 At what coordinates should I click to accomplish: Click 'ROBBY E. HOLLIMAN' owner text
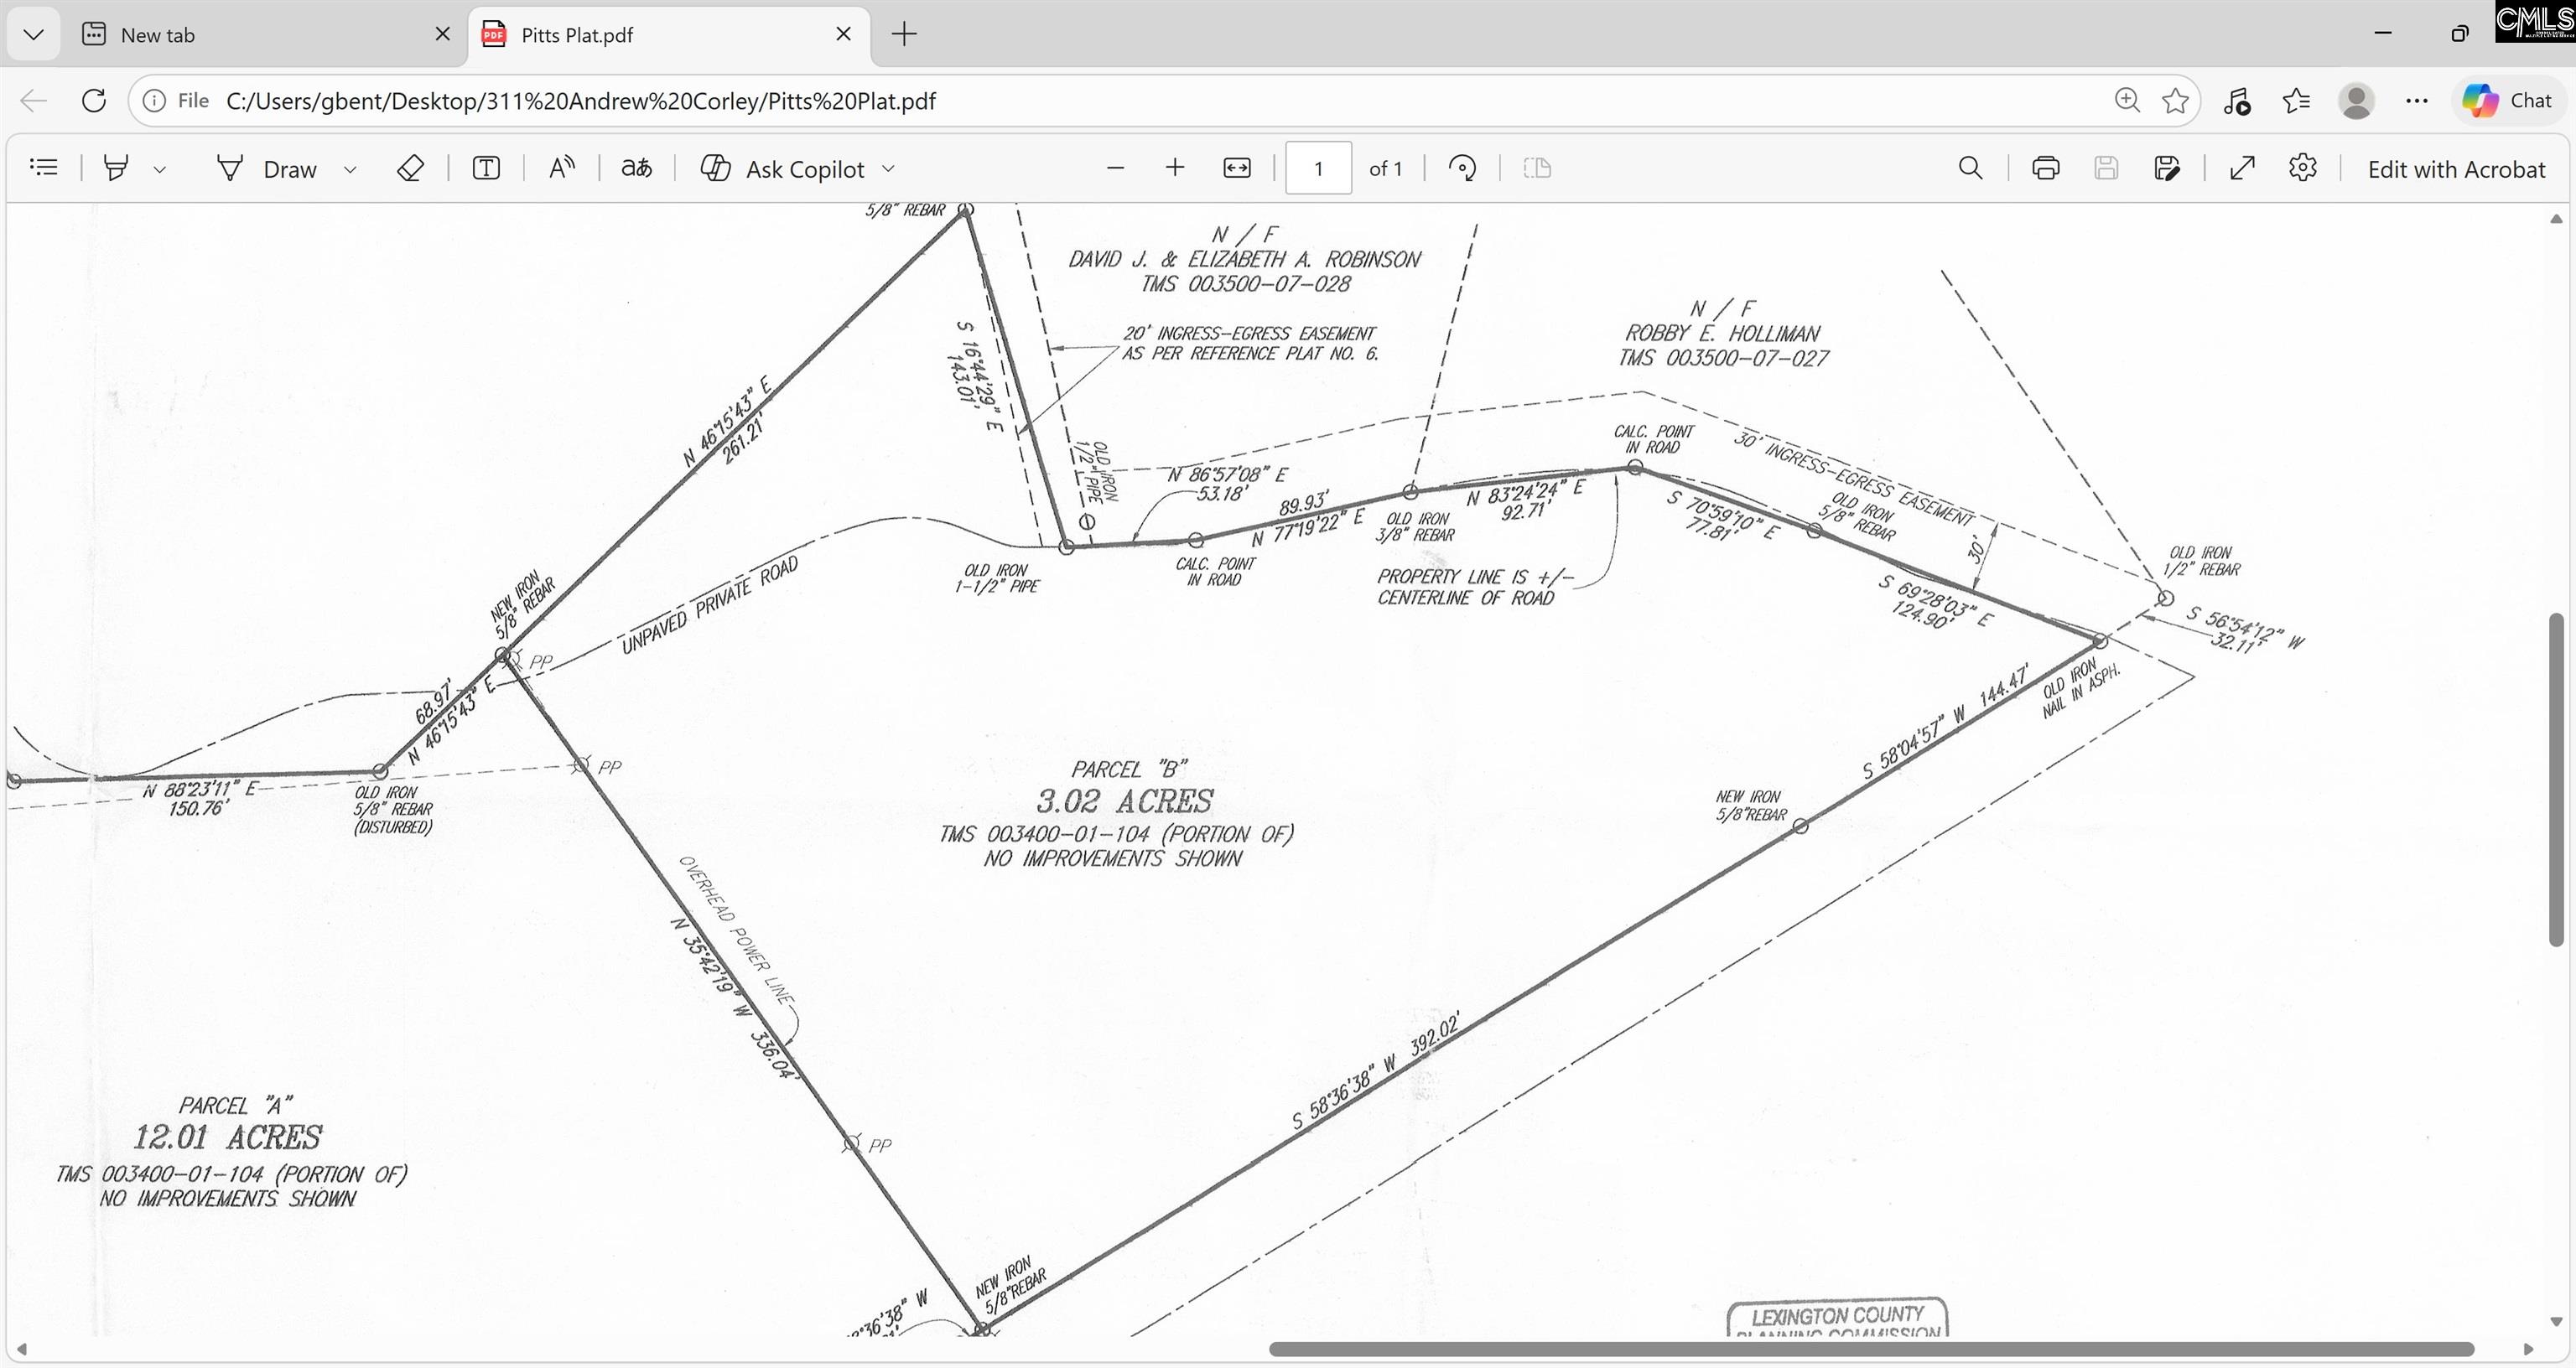click(x=1722, y=333)
